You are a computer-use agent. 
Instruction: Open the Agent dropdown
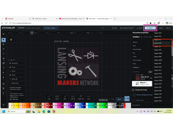tap(160, 28)
